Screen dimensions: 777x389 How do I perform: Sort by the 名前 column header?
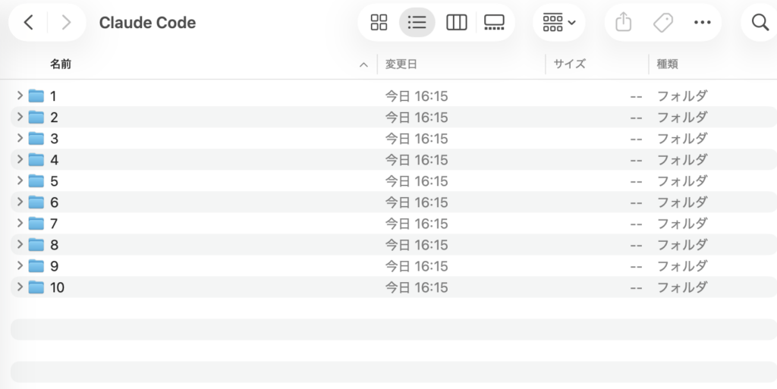pos(61,64)
